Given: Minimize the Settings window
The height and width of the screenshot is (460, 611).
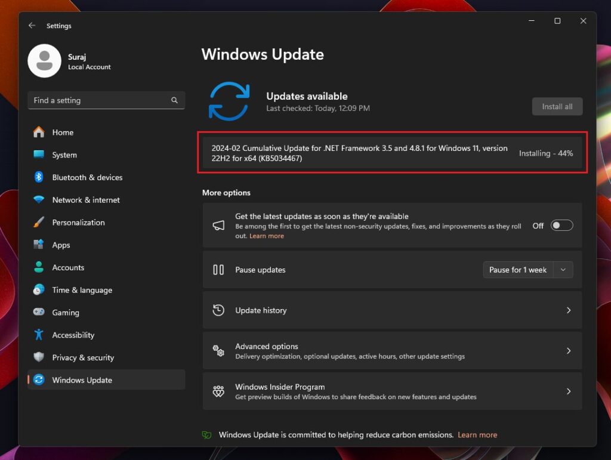Looking at the screenshot, I should click(532, 21).
